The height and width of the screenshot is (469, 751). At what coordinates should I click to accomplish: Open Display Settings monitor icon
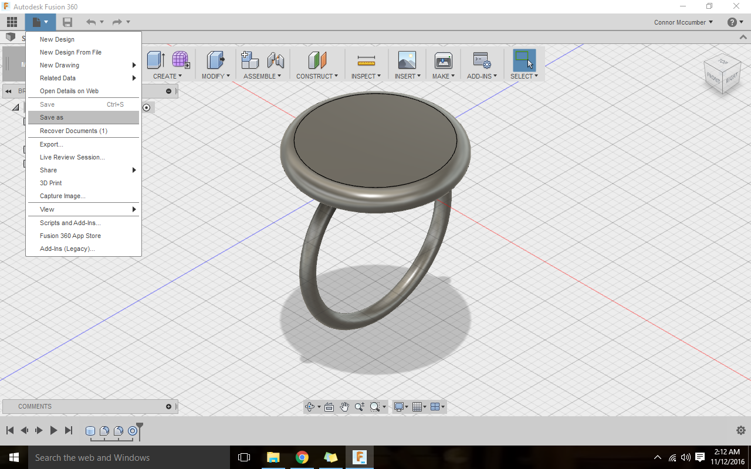click(399, 407)
